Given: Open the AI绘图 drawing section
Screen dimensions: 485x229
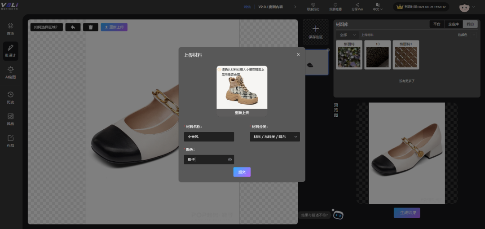Looking at the screenshot, I should (10, 73).
